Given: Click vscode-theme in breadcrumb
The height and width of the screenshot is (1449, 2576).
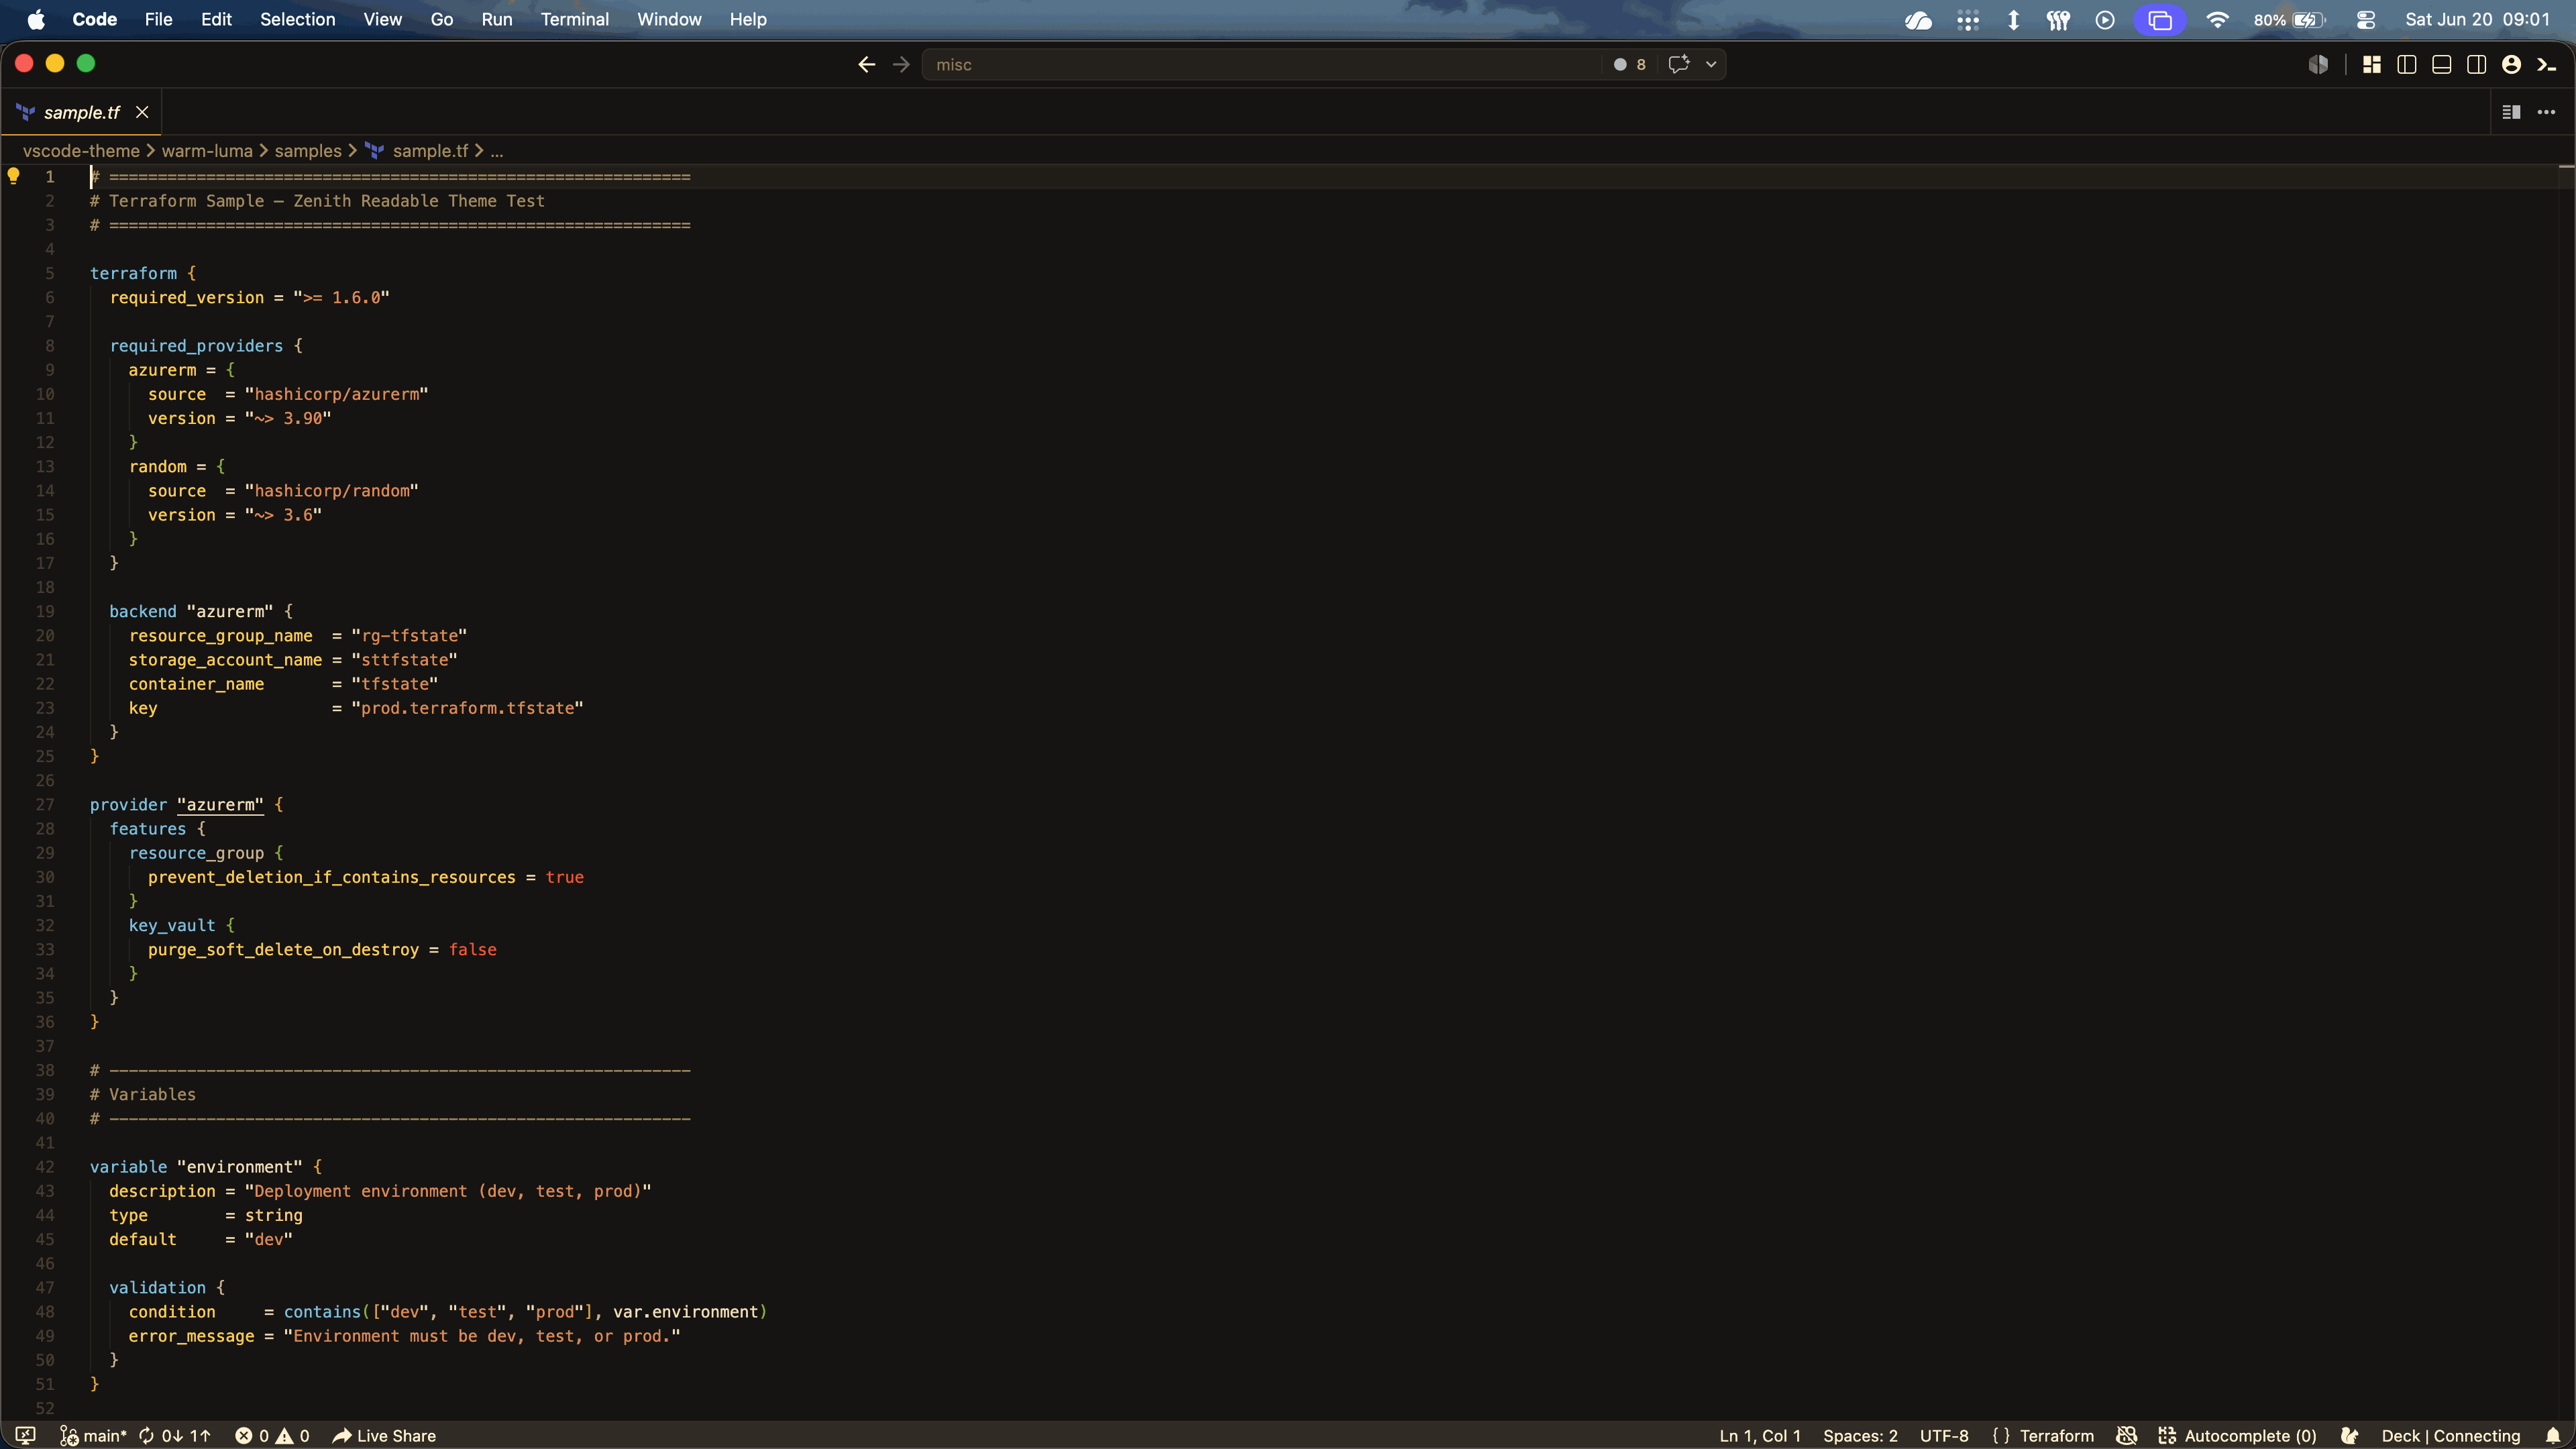Looking at the screenshot, I should (x=81, y=150).
